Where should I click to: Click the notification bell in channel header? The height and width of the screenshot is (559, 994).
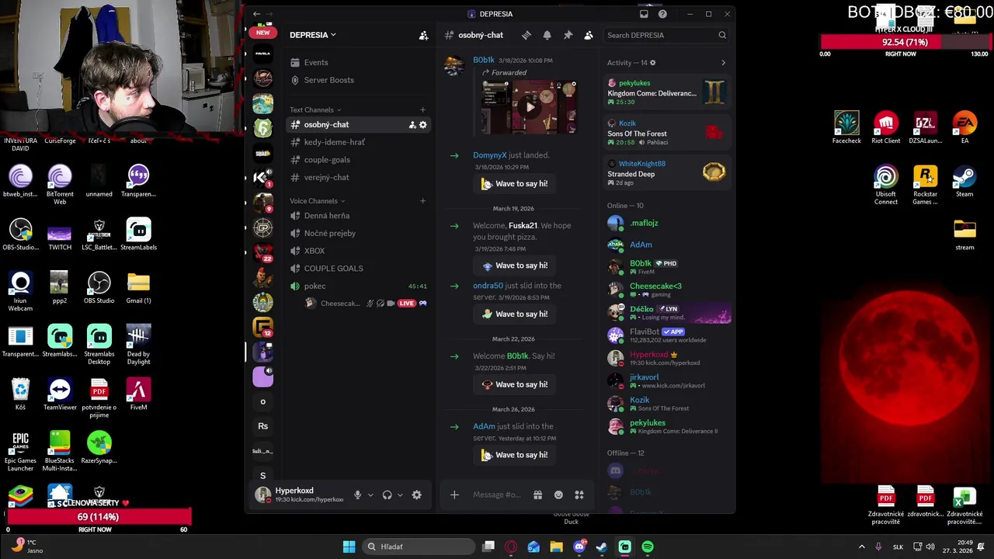[547, 35]
